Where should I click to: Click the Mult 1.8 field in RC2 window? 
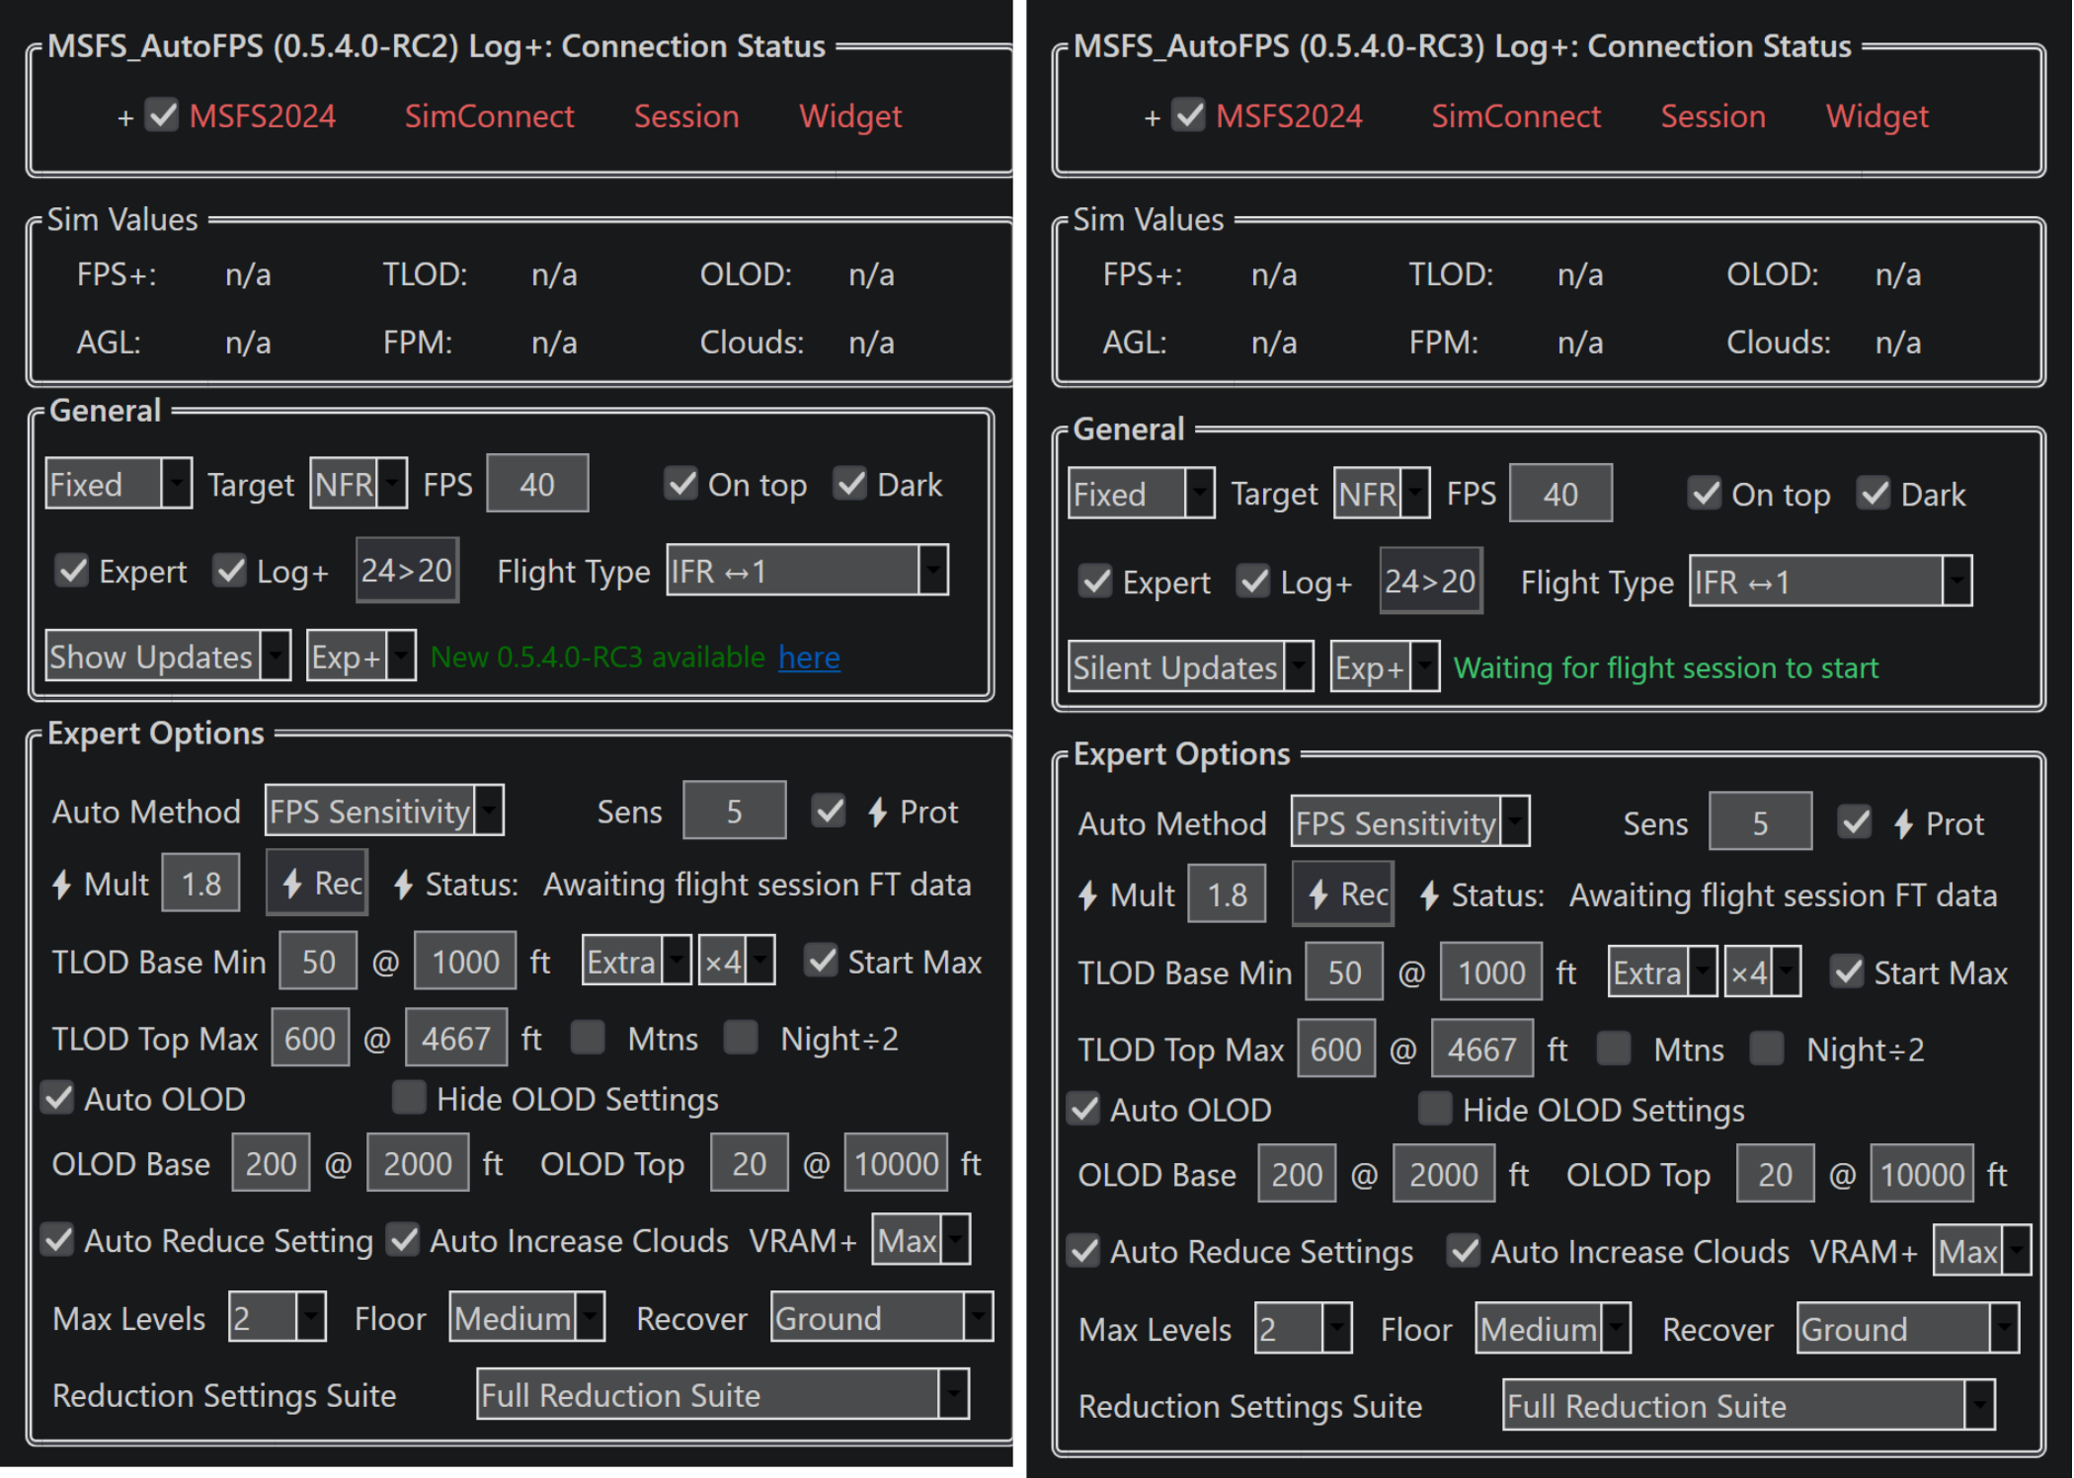[201, 883]
